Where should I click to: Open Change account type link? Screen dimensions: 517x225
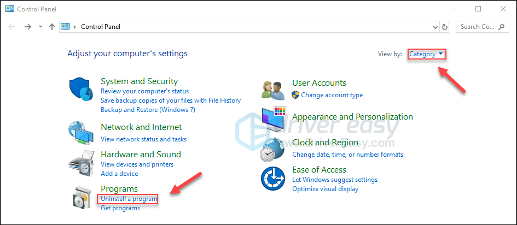[x=332, y=95]
